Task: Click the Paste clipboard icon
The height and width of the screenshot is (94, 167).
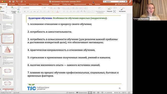Action: (x=1, y=8)
